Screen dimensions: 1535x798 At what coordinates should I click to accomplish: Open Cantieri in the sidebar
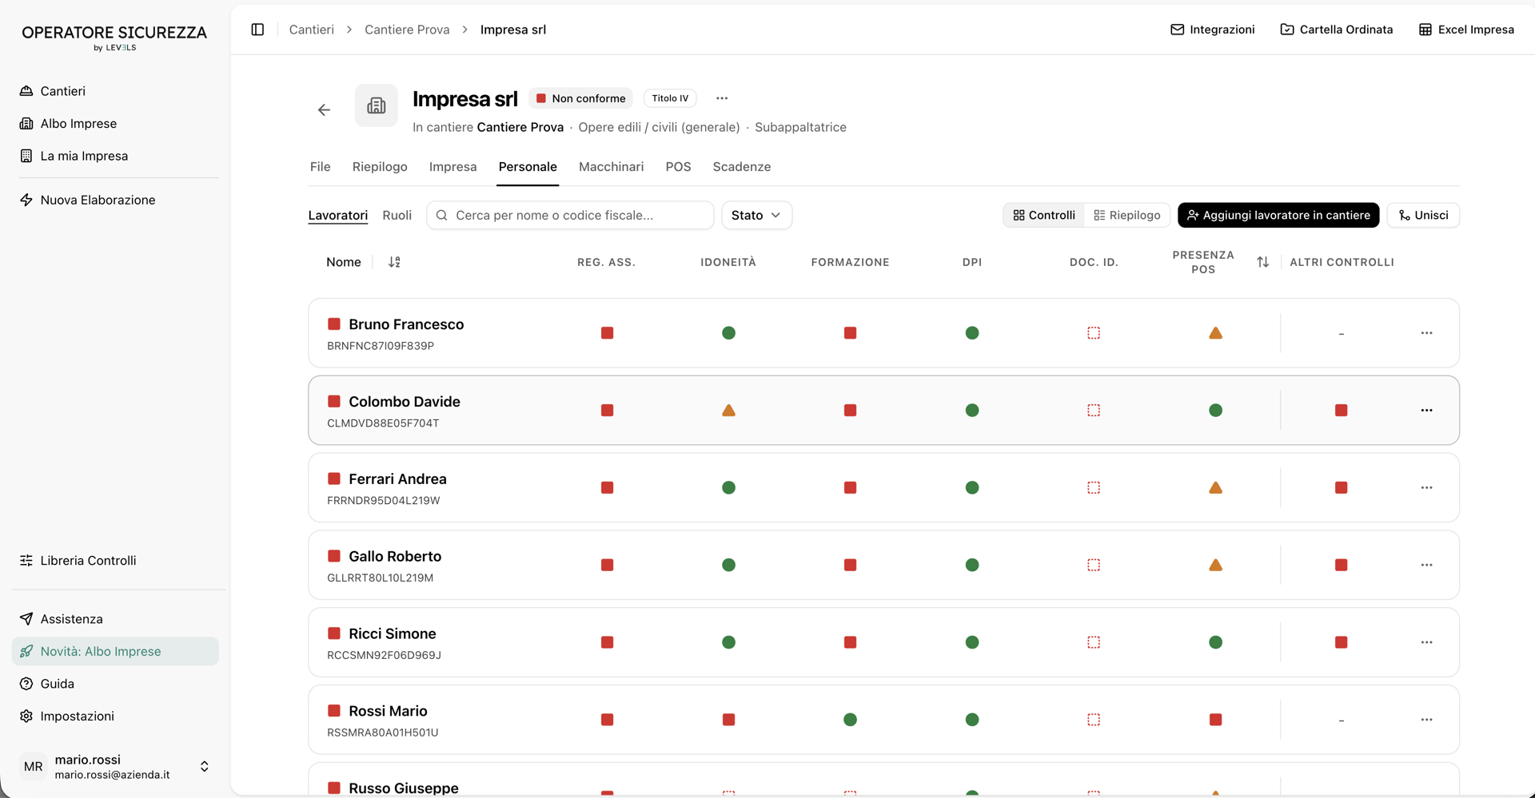pos(115,91)
